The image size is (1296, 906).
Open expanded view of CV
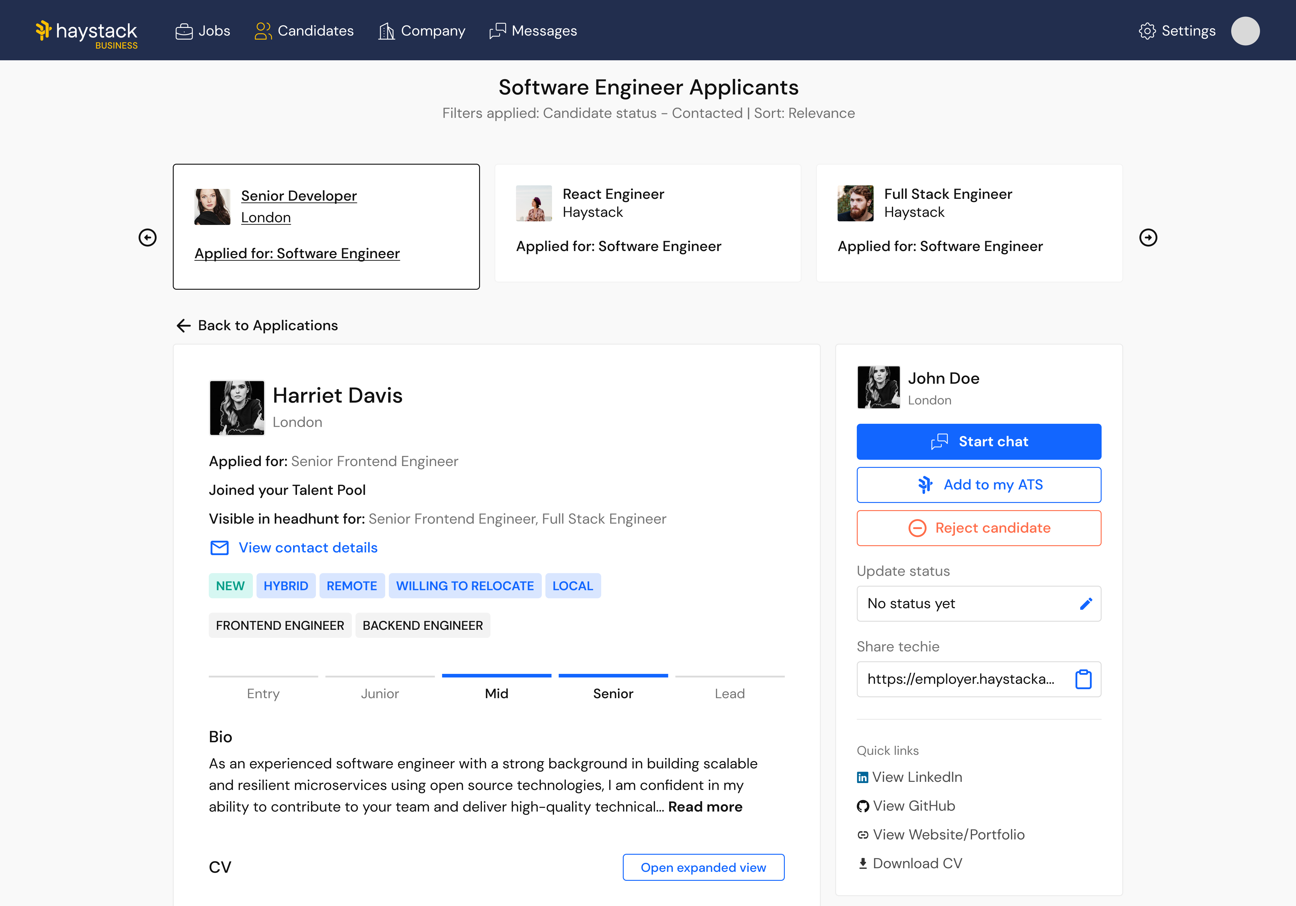(703, 867)
